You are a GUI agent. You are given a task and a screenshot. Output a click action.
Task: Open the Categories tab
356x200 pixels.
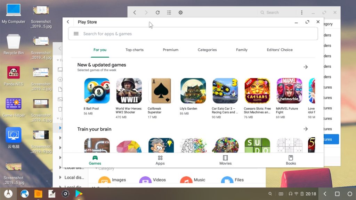pos(207,50)
